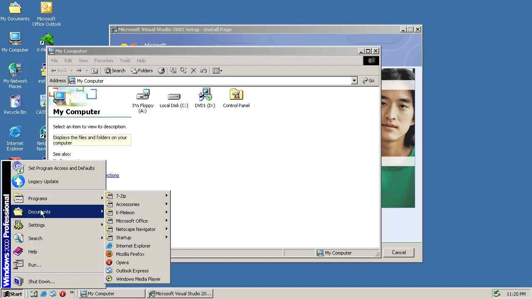
Task: Expand the Settings submenu in Start menu
Action: 58,225
